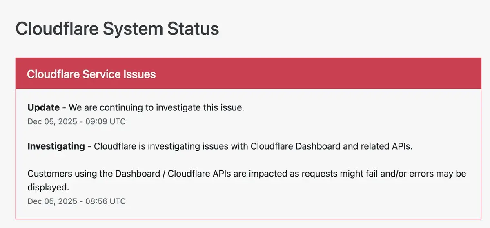Click the bold "Investigating" status label
The image size is (490, 228).
tap(56, 146)
